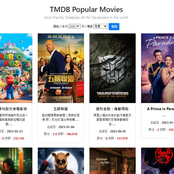This screenshot has width=174, height=174.
Task: Open the year 2023 dropdown
Action: pyautogui.click(x=74, y=26)
